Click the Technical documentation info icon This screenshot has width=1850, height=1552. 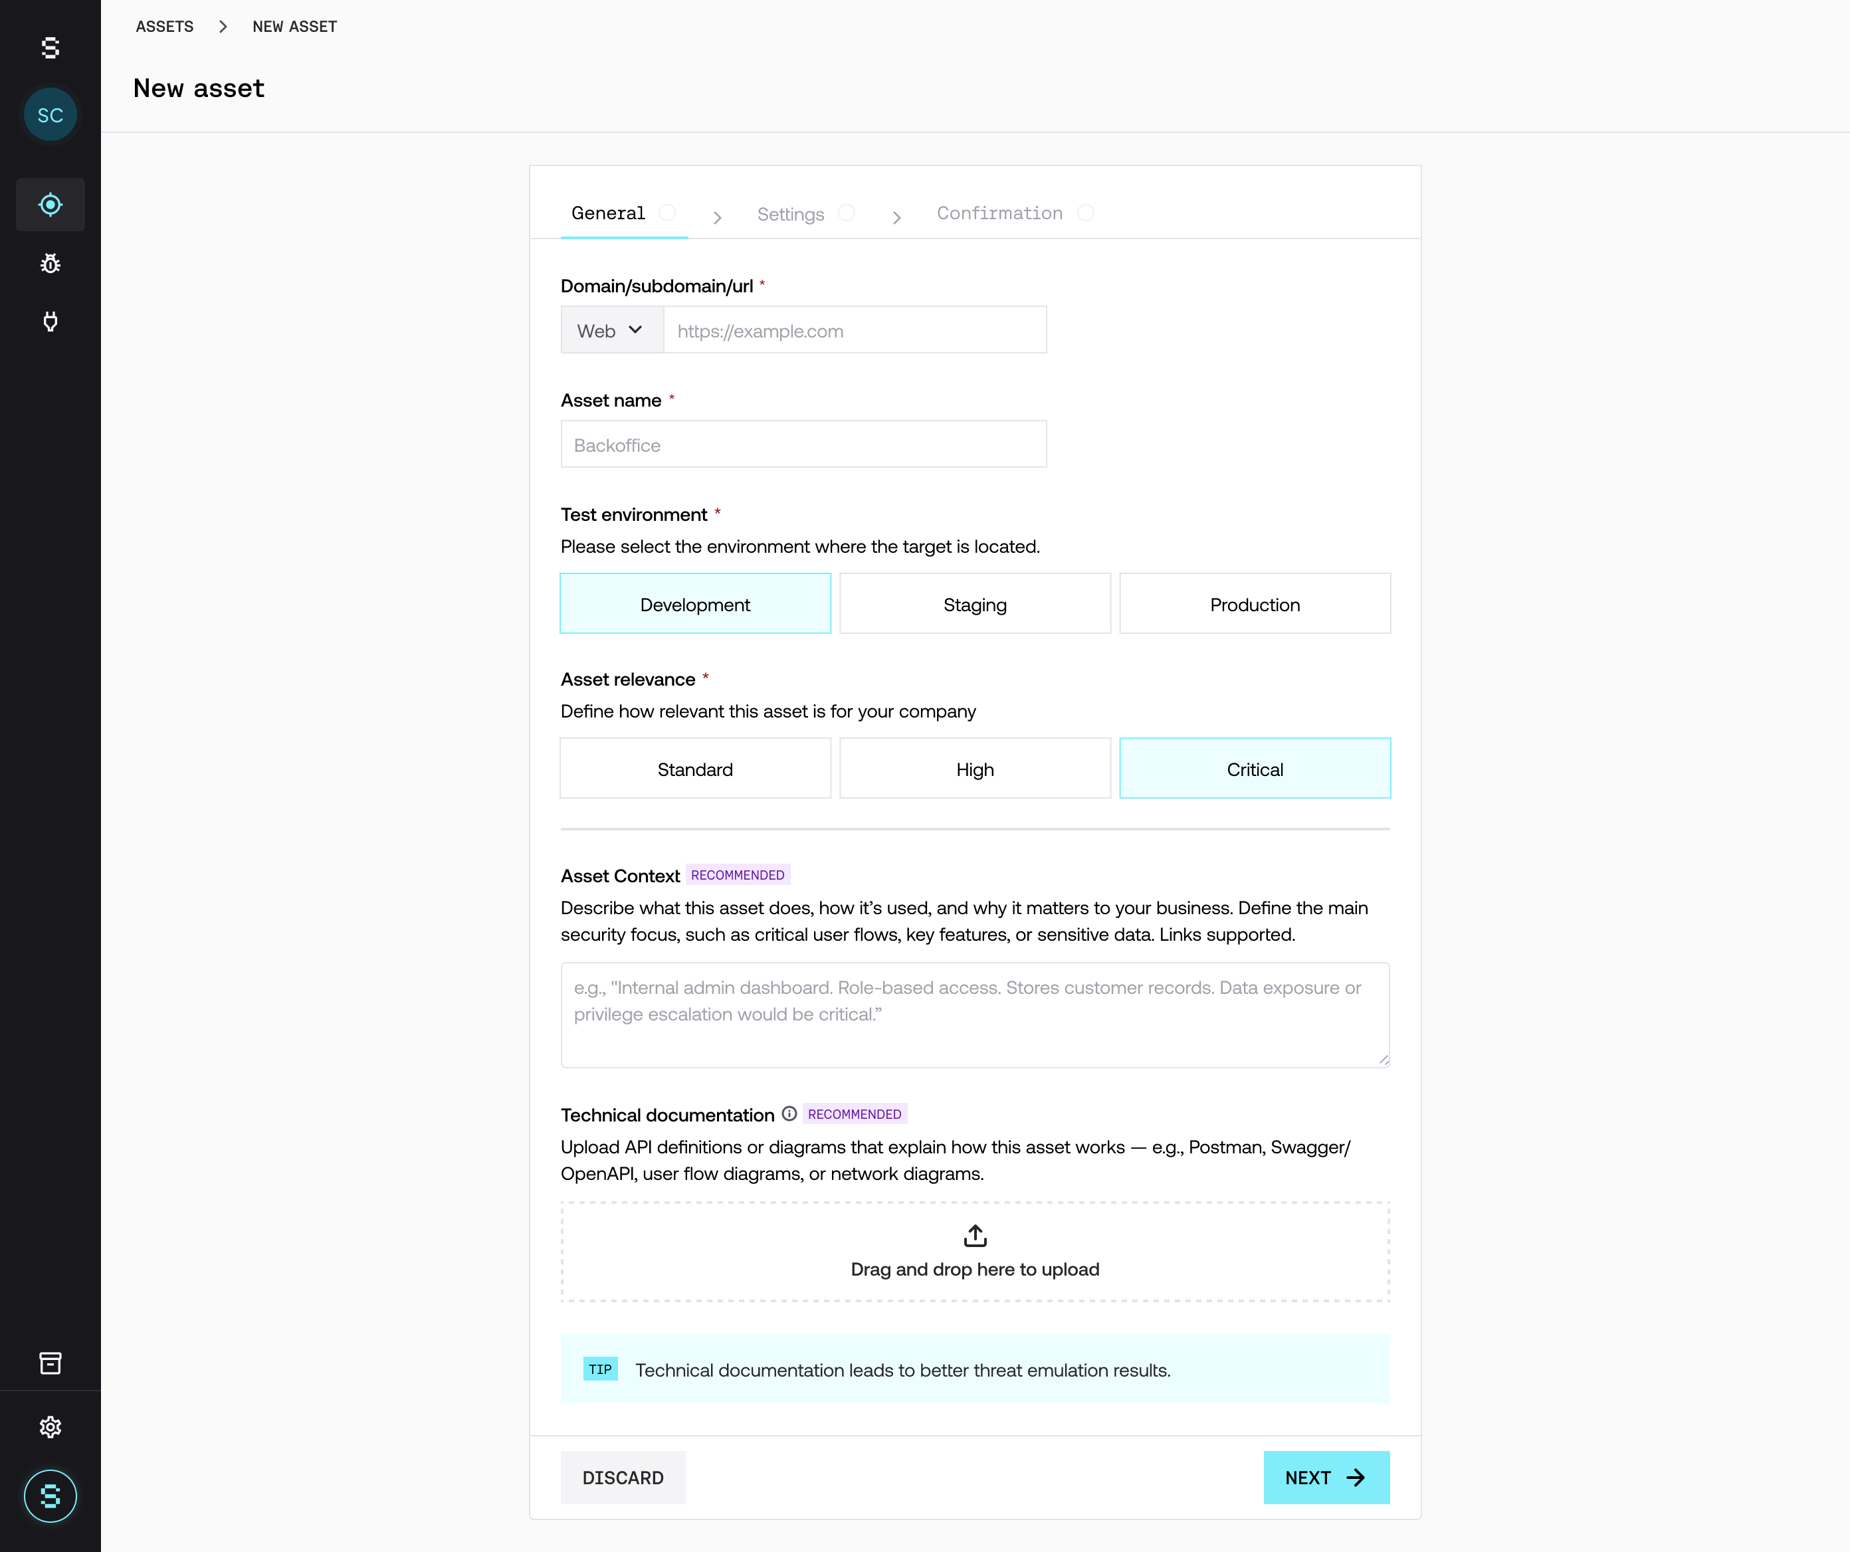(x=789, y=1114)
